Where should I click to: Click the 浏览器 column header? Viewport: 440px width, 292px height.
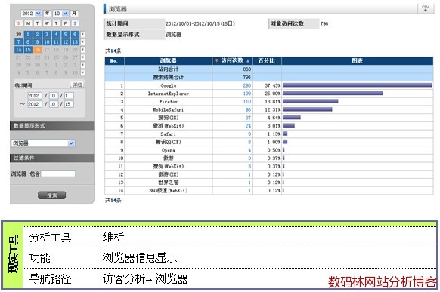169,60
